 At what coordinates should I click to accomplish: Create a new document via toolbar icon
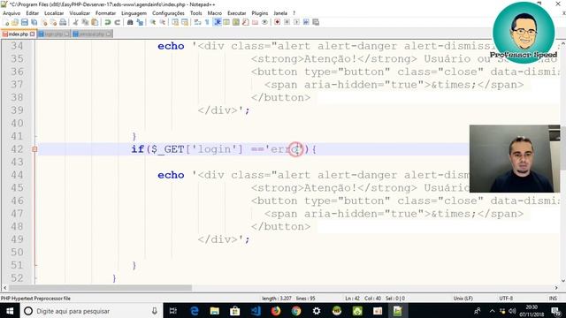click(5, 22)
